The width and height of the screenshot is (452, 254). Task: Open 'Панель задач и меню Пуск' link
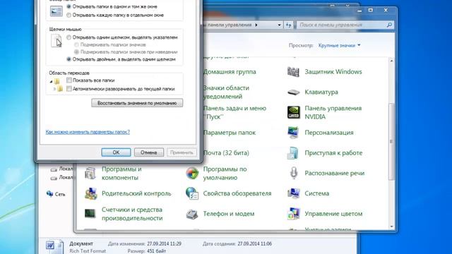click(234, 112)
